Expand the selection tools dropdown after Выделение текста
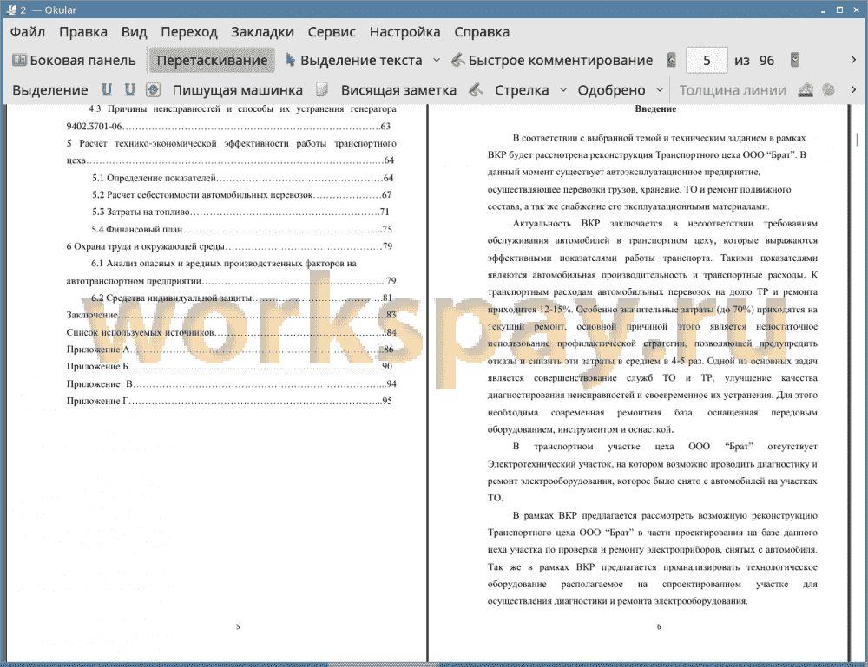This screenshot has width=868, height=667. point(437,61)
